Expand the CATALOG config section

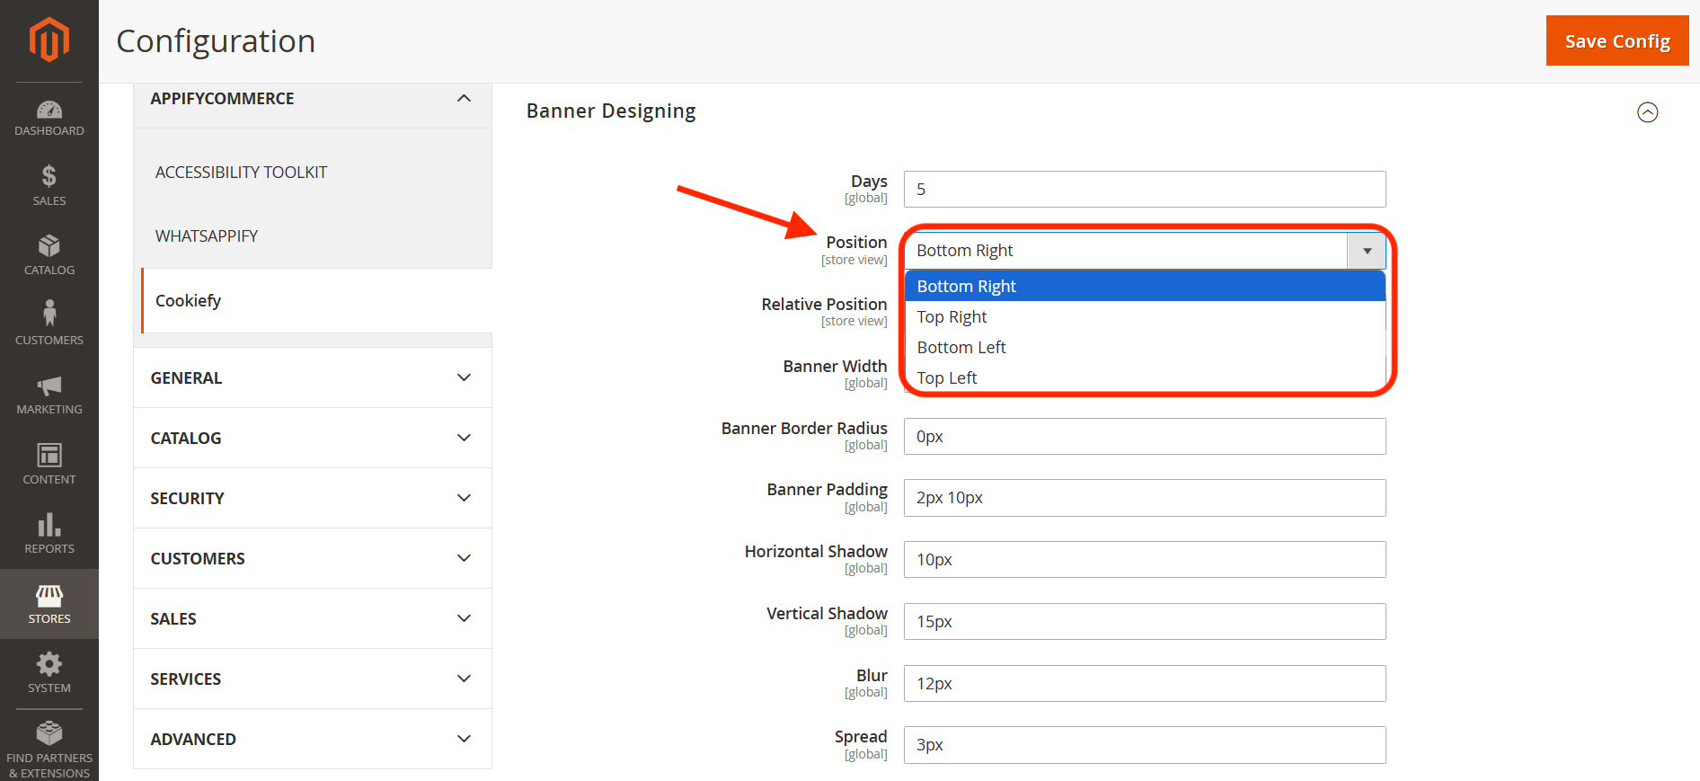pos(313,438)
